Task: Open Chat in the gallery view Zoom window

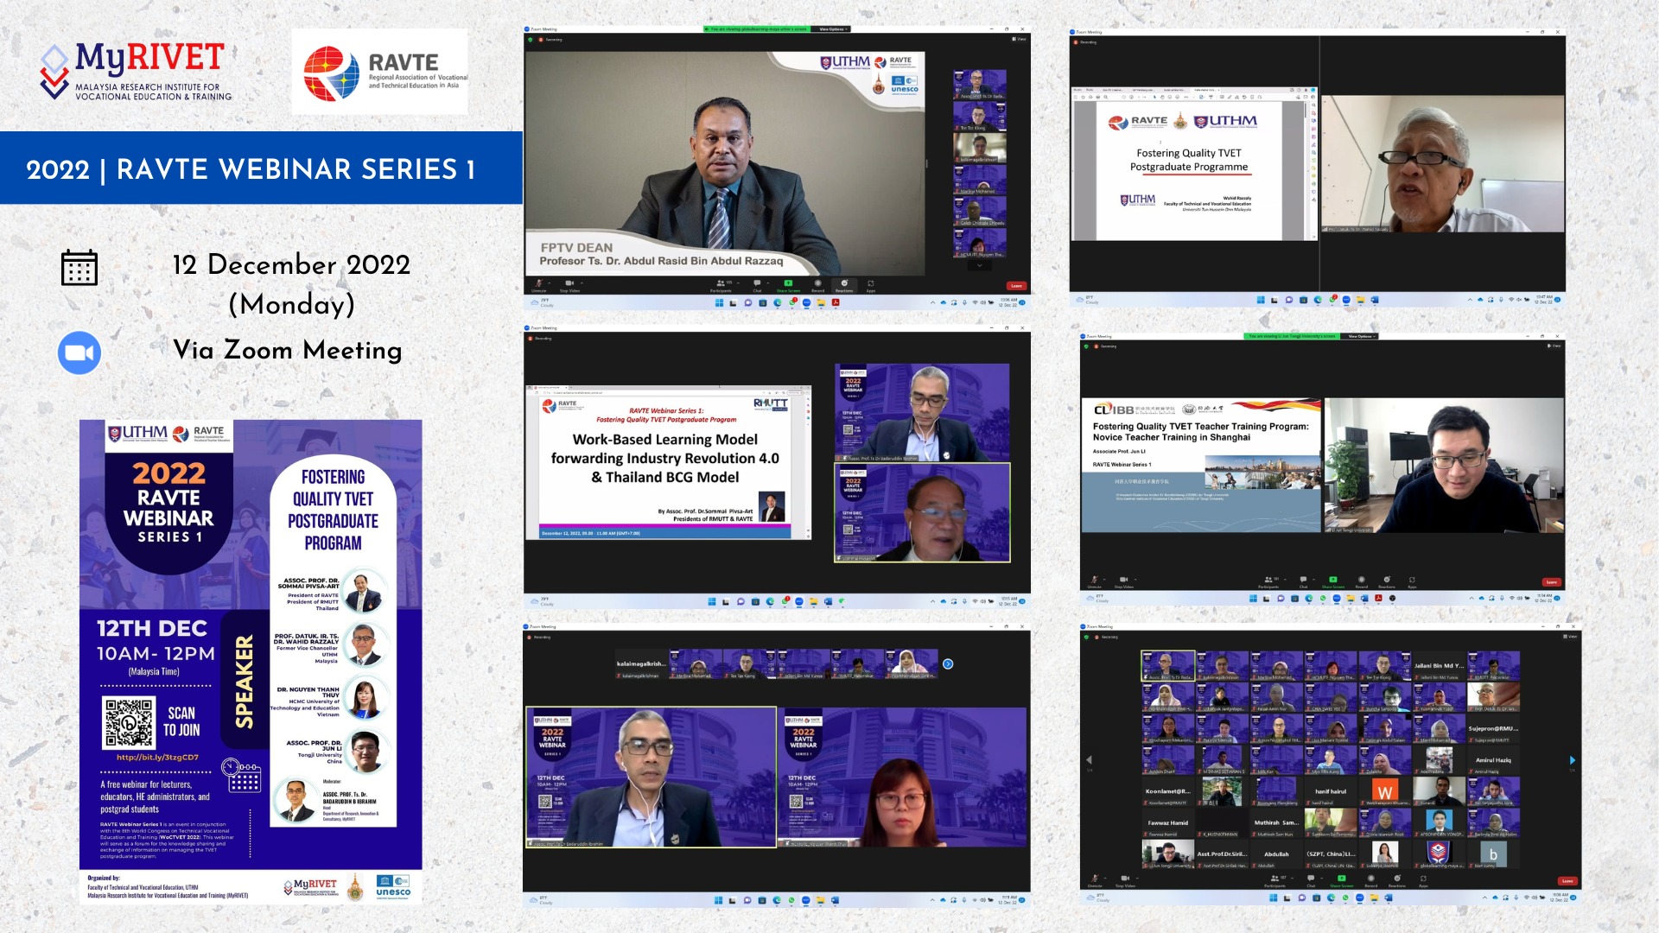Action: tap(1311, 881)
